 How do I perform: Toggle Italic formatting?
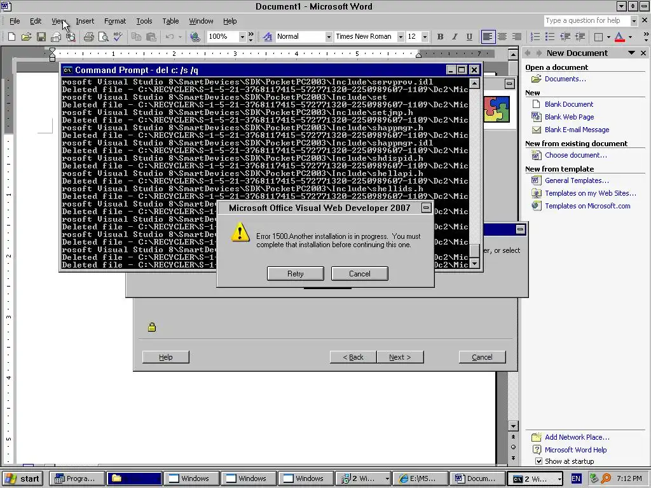click(x=455, y=37)
